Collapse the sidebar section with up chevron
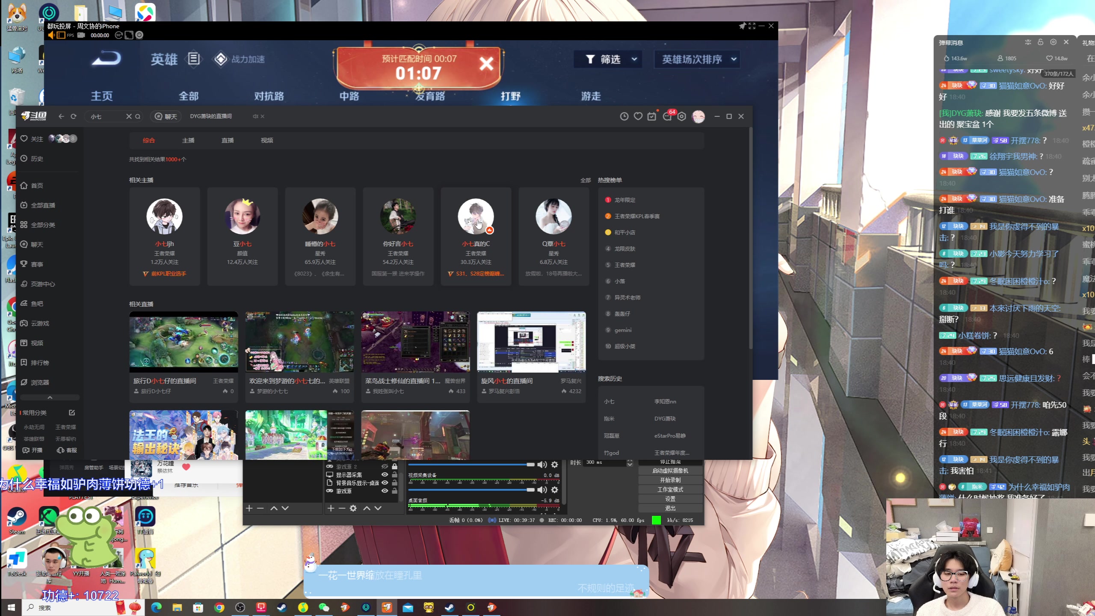Image resolution: width=1095 pixels, height=616 pixels. tap(50, 397)
